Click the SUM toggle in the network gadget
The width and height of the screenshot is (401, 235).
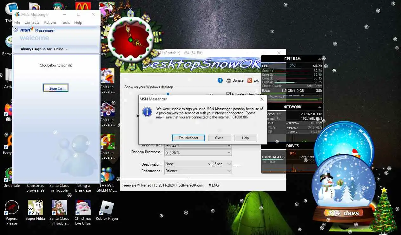click(292, 132)
